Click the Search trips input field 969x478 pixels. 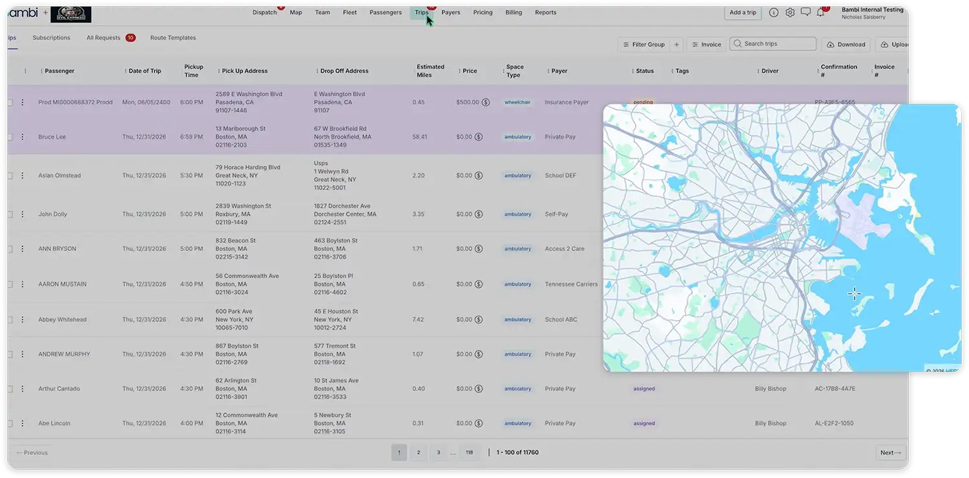tap(773, 44)
